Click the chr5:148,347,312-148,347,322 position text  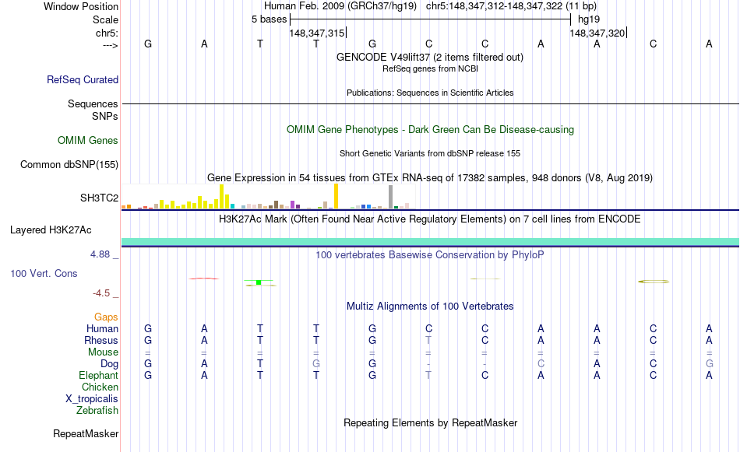pyautogui.click(x=511, y=6)
